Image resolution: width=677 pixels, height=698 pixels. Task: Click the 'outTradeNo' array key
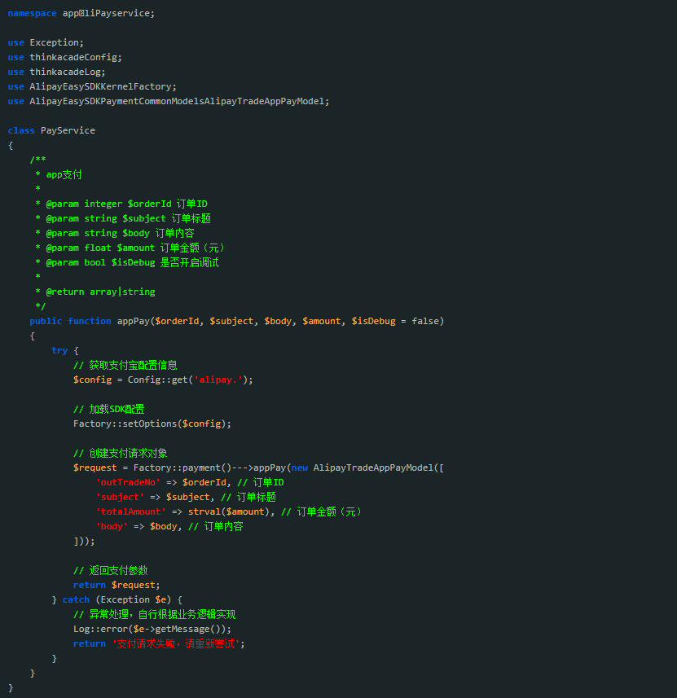tap(128, 482)
